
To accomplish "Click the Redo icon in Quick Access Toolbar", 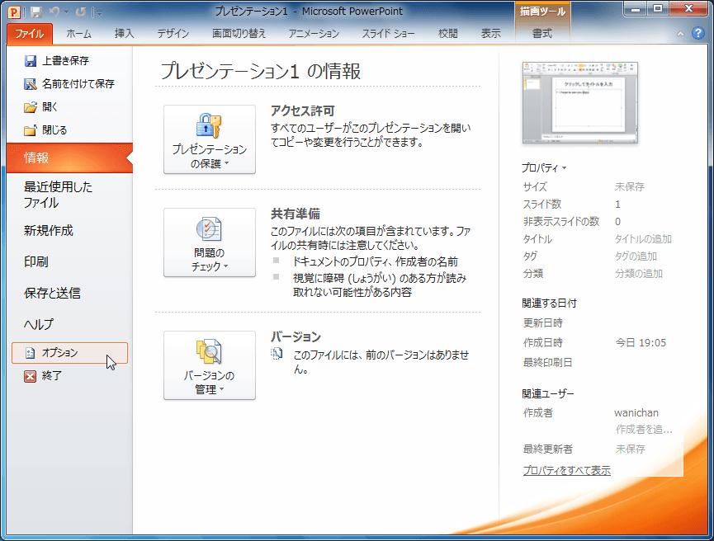I will [81, 12].
